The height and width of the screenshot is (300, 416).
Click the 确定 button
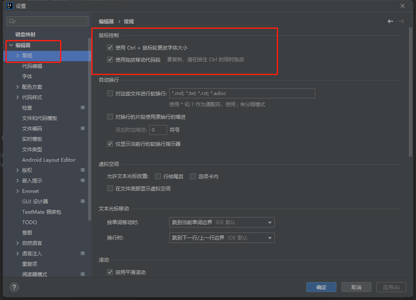click(x=321, y=287)
